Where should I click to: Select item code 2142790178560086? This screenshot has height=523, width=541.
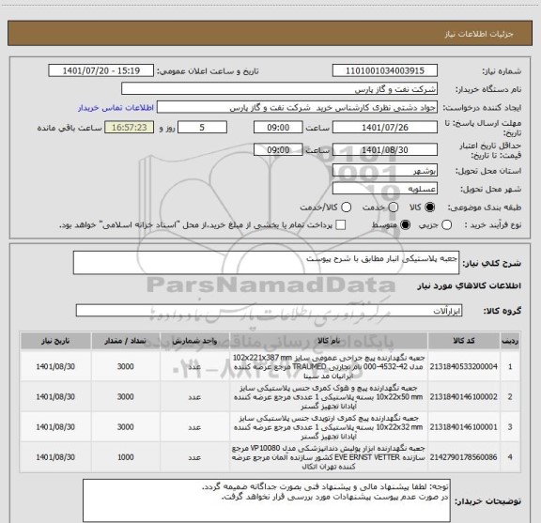point(463,457)
